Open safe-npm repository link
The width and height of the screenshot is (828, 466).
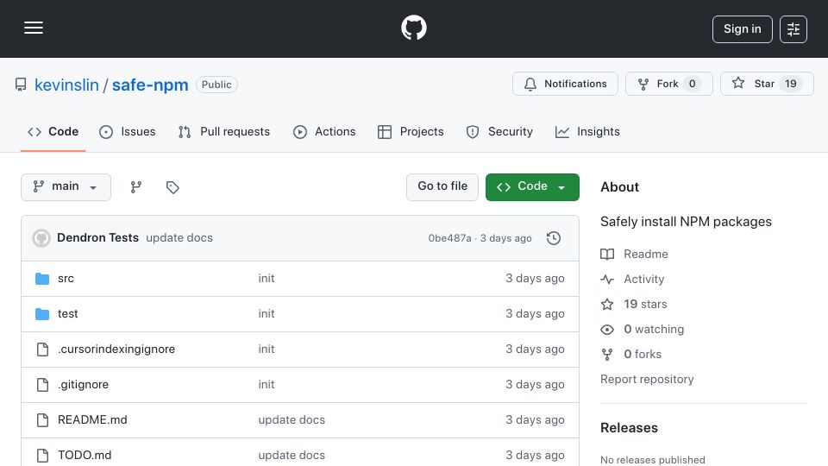click(x=150, y=85)
